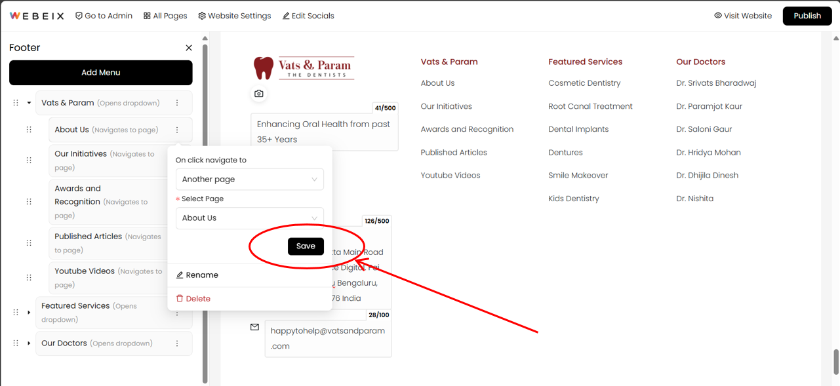This screenshot has width=840, height=386.
Task: Collapse the Vats & Param dropdown menu
Action: coord(29,103)
